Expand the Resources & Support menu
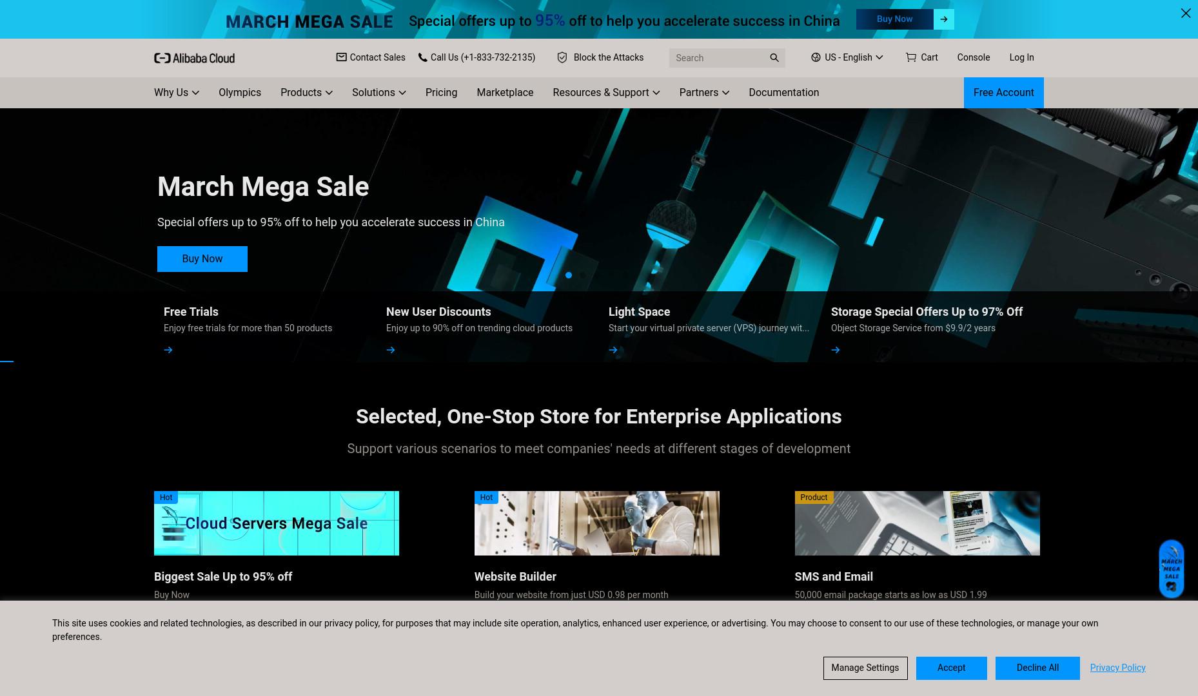 coord(606,93)
